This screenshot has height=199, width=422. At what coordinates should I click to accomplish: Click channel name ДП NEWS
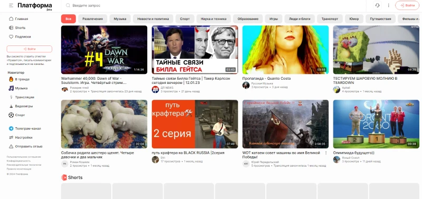(x=167, y=88)
